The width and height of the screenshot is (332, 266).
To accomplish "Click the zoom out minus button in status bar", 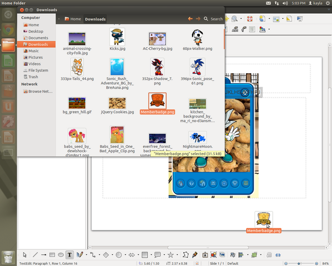I will click(286, 263).
